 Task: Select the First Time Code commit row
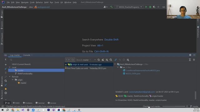point(89,68)
